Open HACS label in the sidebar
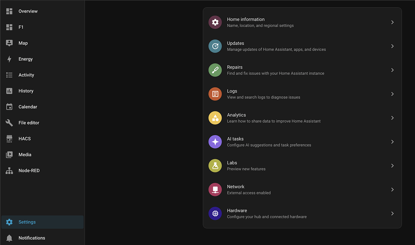The width and height of the screenshot is (415, 245). [x=25, y=139]
